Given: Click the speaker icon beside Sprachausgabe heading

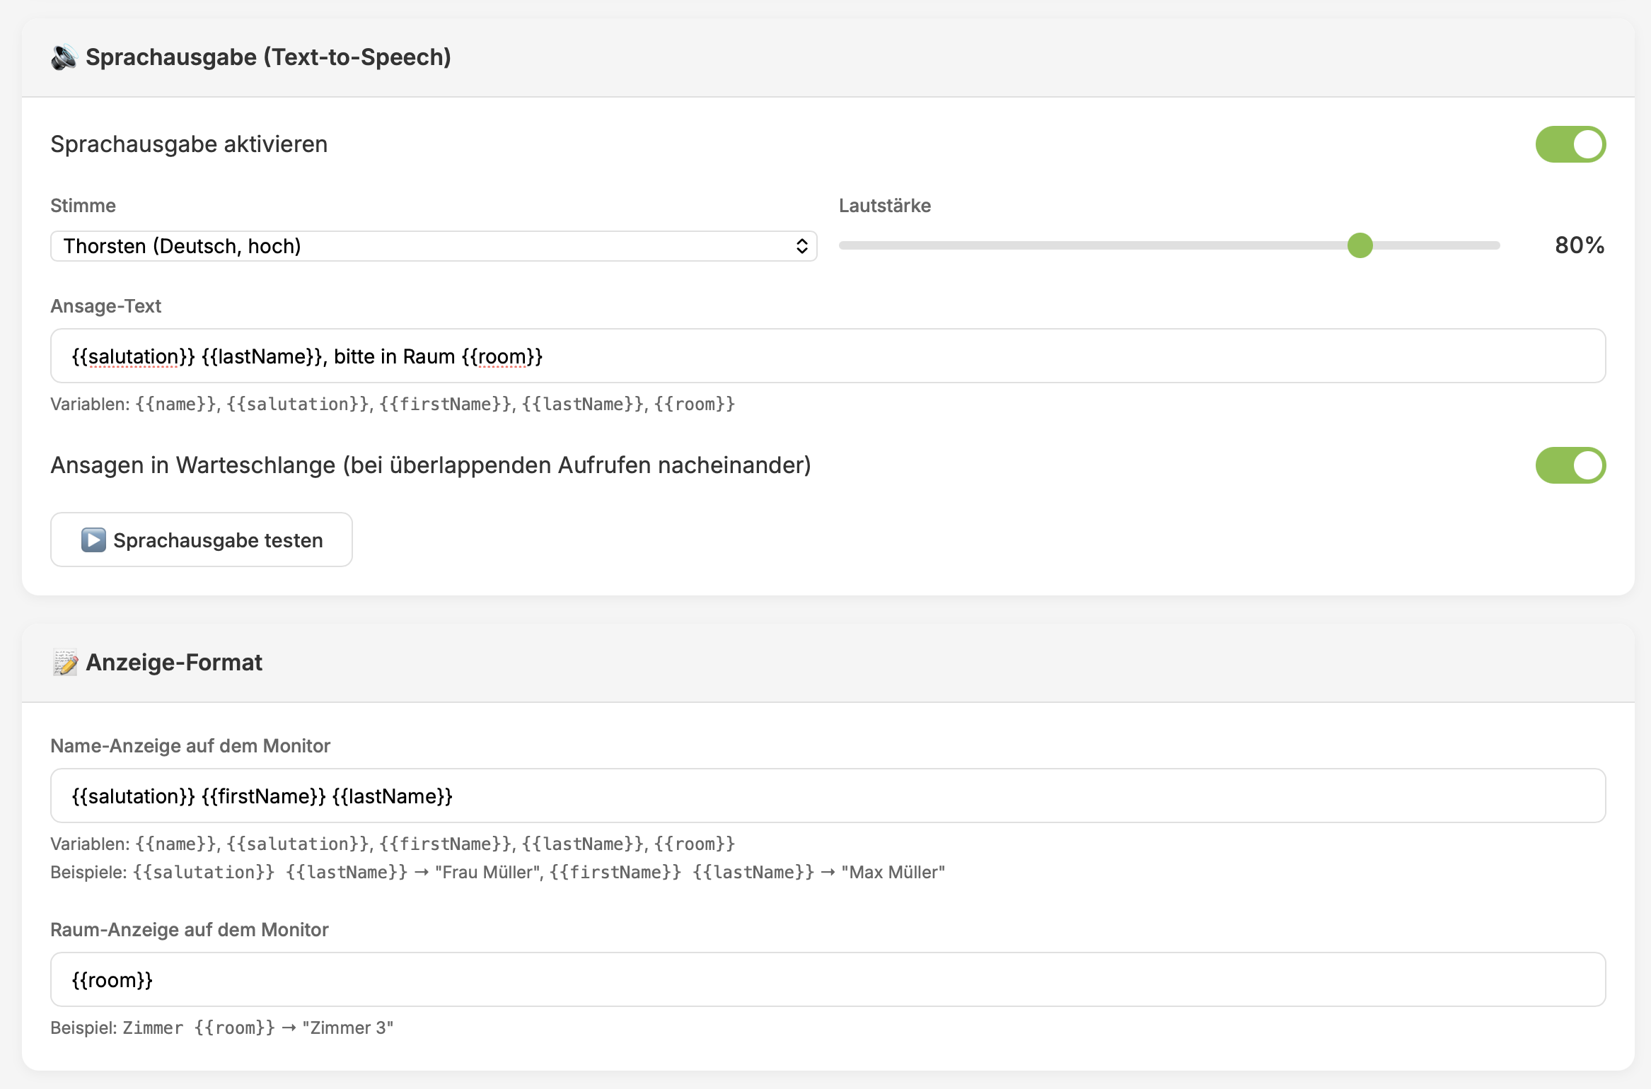Looking at the screenshot, I should [64, 57].
